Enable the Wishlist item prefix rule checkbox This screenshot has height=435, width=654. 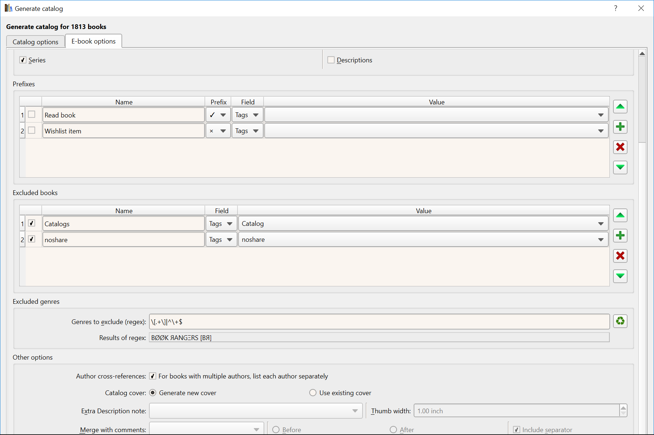click(32, 130)
